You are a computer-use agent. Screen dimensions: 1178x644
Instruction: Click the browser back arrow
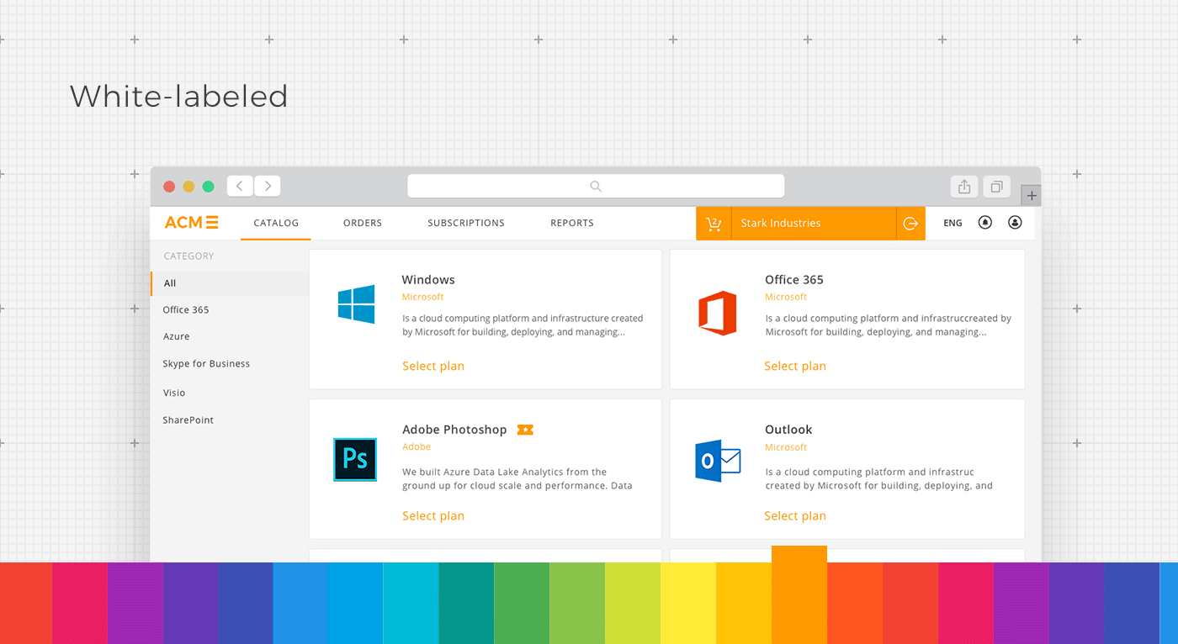pos(240,186)
